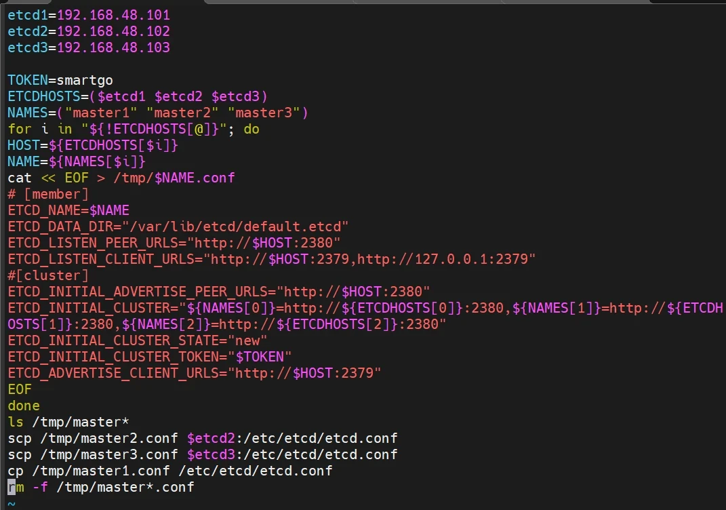Viewport: 726px width, 510px height.
Task: Click the 'for' keyword of the loop
Action: click(x=20, y=129)
